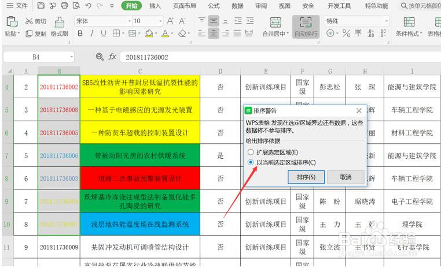This screenshot has height=268, width=441.
Task: Open the 文件 file menu
Action: (17, 5)
